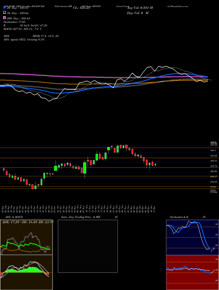Click the 'Day Vol: 0 M' label
Viewport: 219px width, 290px height.
click(x=138, y=13)
